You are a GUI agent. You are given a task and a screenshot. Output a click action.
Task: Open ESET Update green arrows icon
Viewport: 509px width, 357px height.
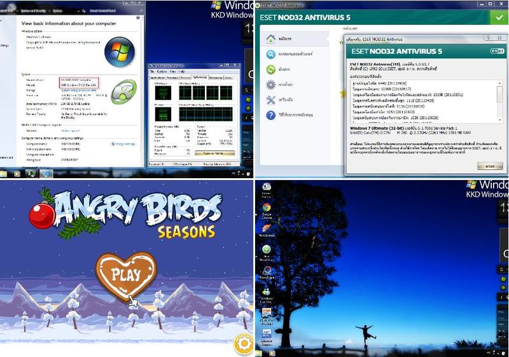(271, 69)
